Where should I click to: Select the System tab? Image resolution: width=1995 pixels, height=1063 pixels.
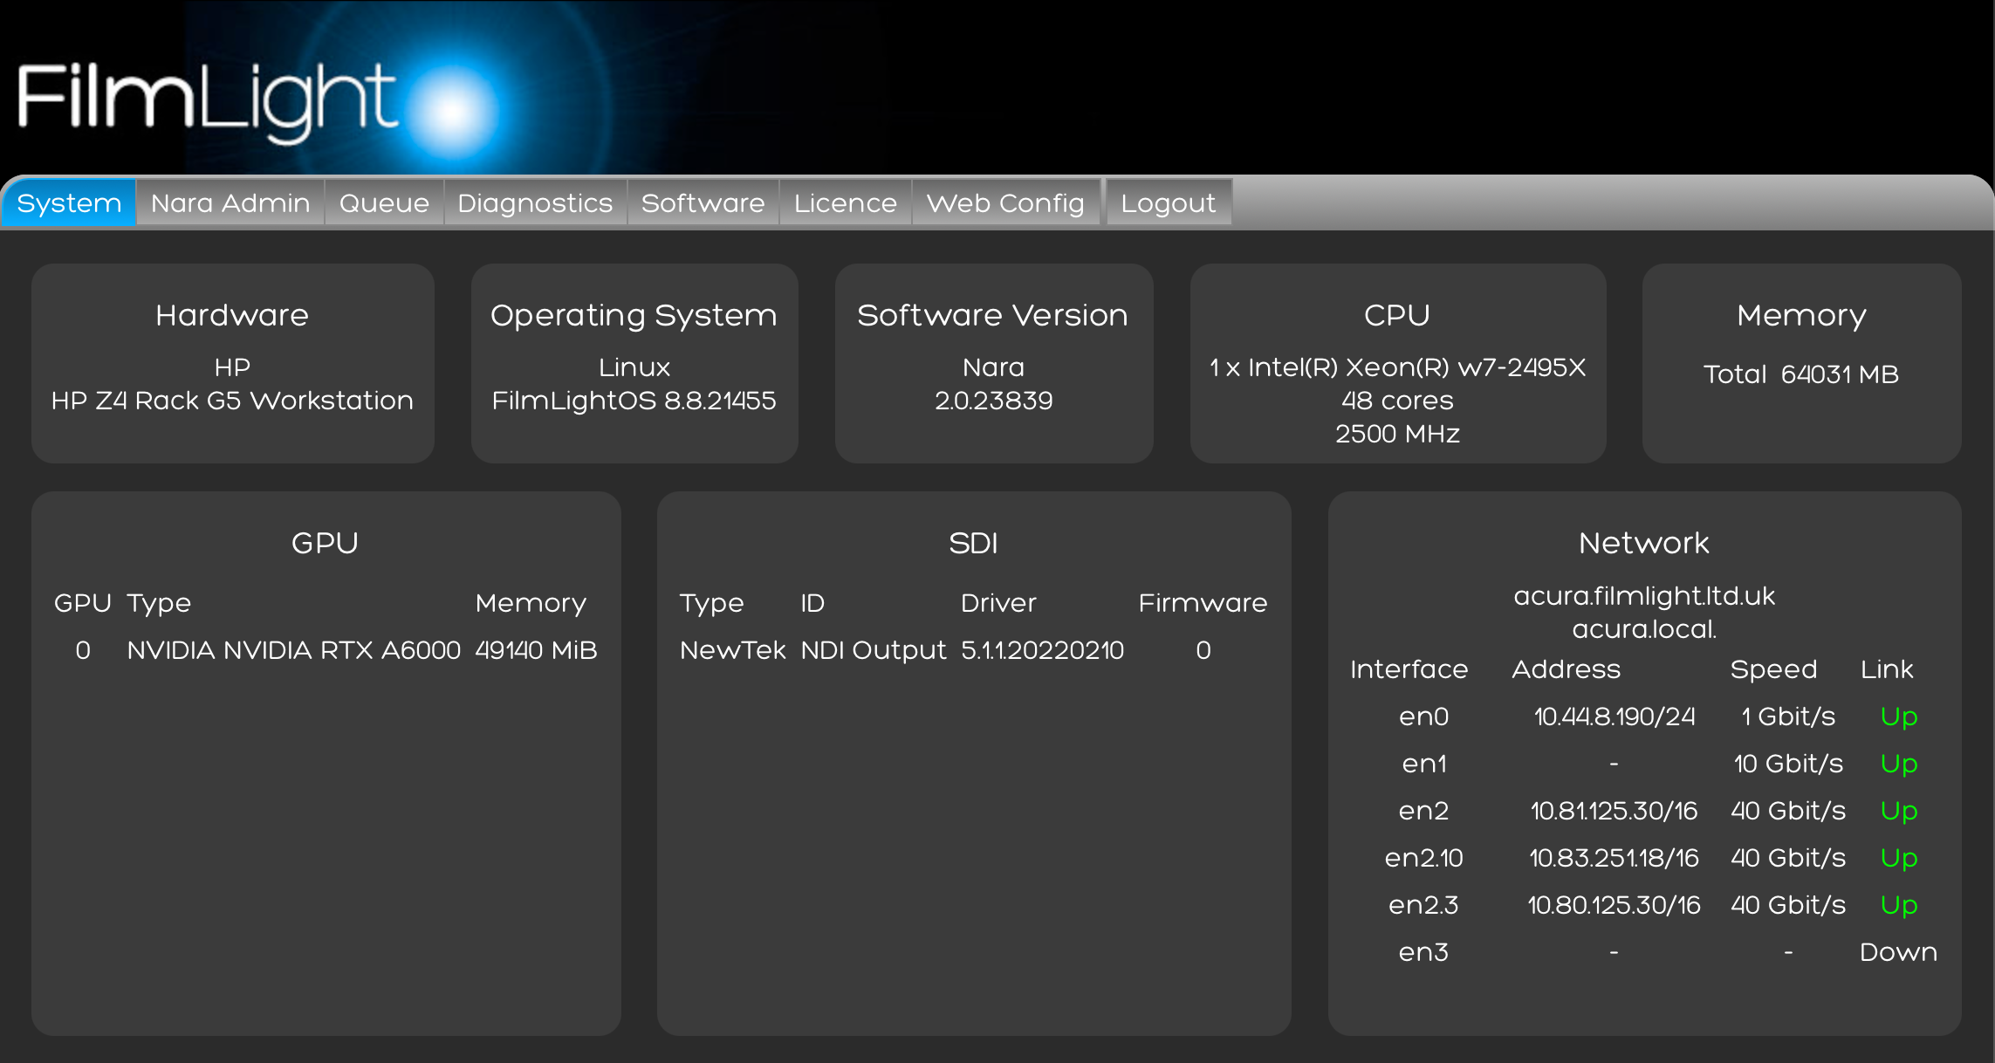69,203
